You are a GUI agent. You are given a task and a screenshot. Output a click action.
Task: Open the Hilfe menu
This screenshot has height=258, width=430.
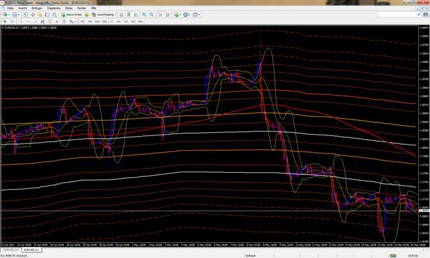pyautogui.click(x=93, y=8)
